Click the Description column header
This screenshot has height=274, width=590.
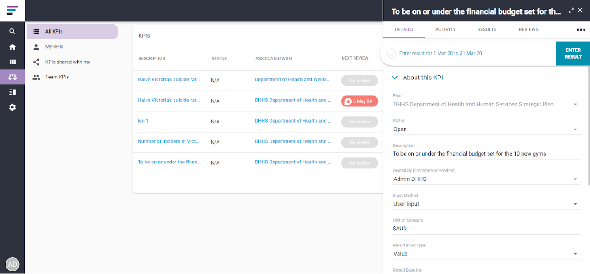152,59
